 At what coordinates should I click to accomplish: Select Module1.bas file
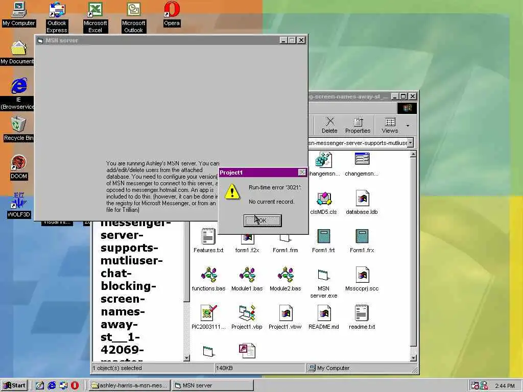(247, 279)
